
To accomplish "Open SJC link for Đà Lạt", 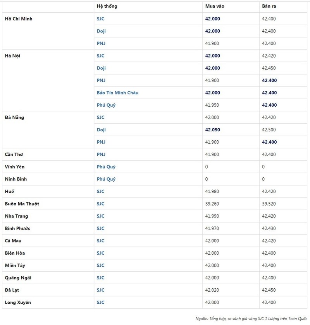I will [101, 290].
